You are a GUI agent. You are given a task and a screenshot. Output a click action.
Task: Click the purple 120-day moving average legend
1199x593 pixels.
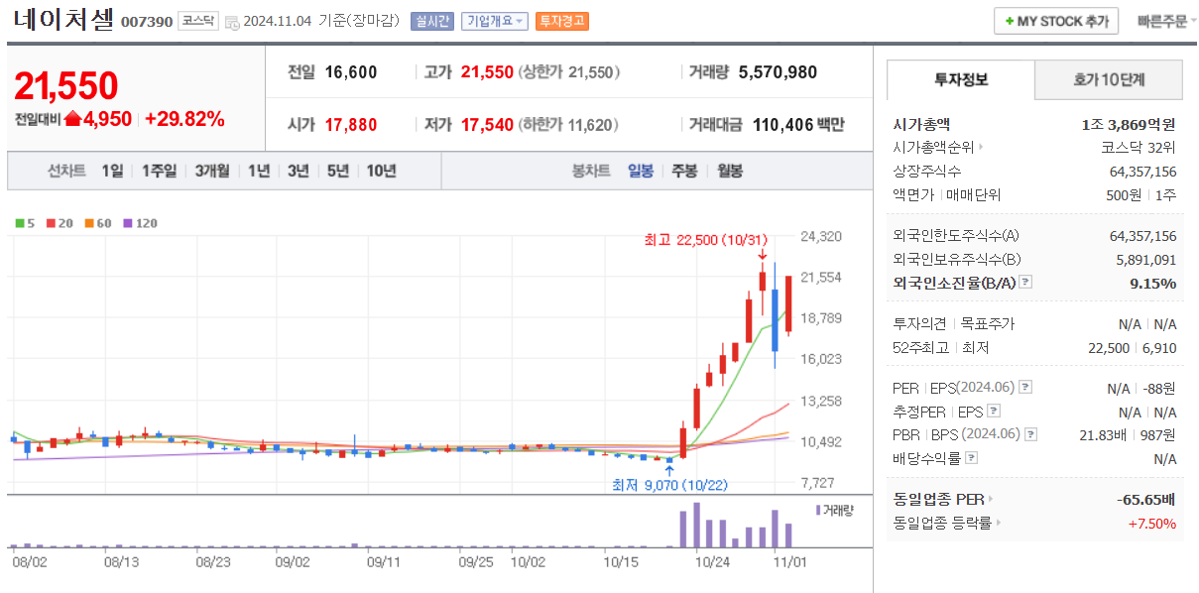coord(140,223)
